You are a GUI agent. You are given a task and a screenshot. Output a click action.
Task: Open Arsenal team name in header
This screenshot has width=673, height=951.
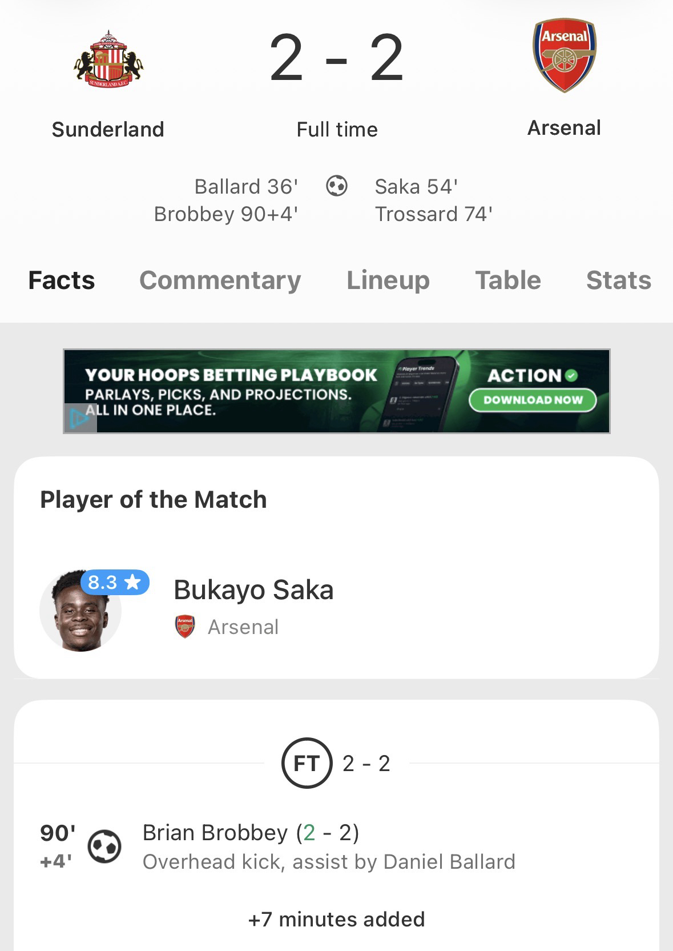pos(564,128)
